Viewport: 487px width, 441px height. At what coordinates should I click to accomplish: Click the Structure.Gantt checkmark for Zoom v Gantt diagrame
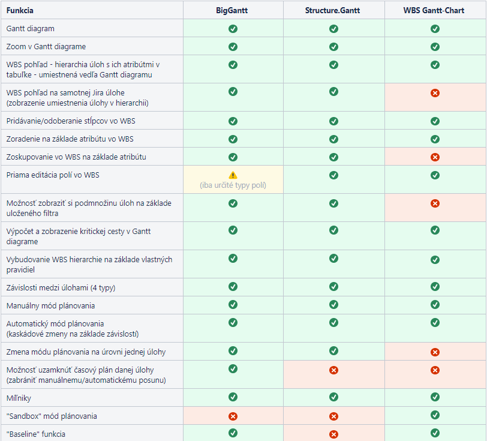click(x=334, y=47)
